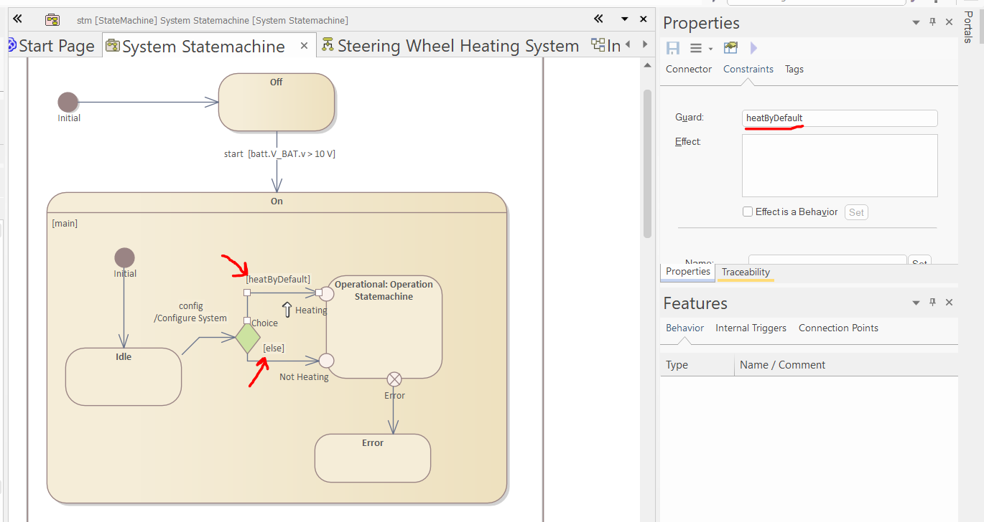The image size is (984, 522).
Task: Click the Set button beside Effect checkbox
Action: coord(856,212)
